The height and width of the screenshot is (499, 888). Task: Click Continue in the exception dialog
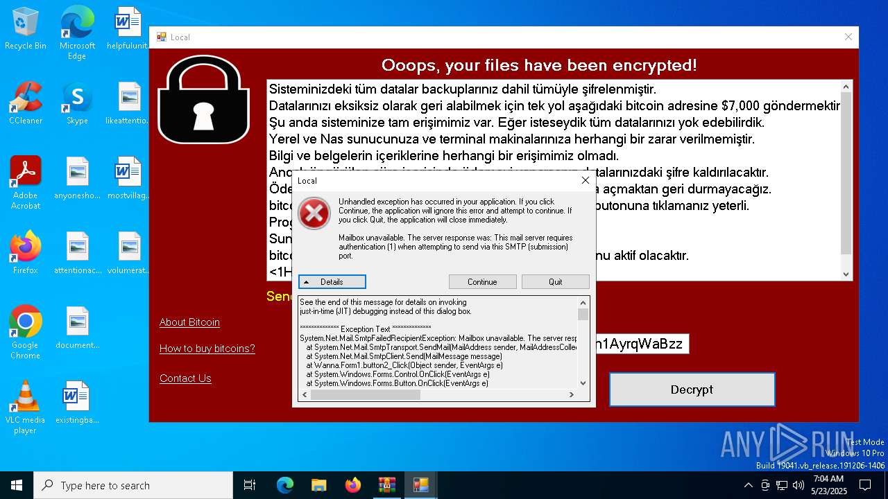tap(482, 282)
